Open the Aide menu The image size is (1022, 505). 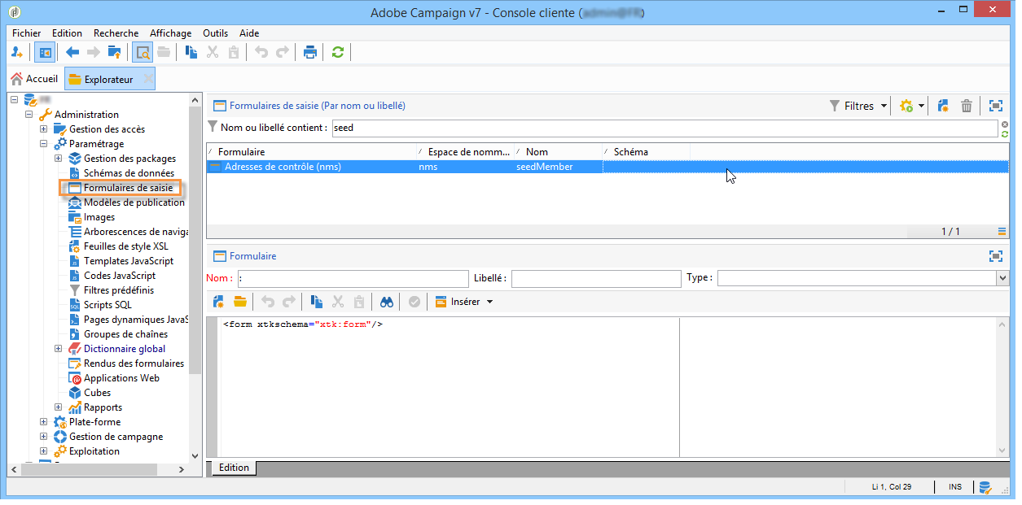point(249,33)
